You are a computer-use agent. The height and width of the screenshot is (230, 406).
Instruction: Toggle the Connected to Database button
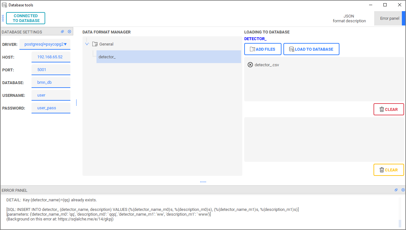(25, 18)
